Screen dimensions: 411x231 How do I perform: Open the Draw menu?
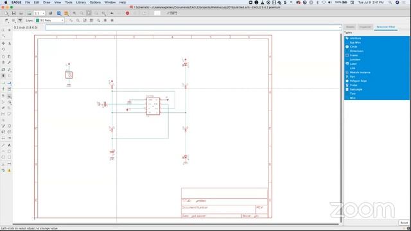[47, 3]
